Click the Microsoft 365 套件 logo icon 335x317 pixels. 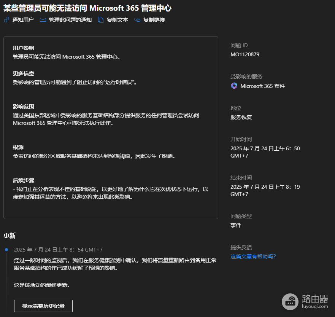coord(234,86)
